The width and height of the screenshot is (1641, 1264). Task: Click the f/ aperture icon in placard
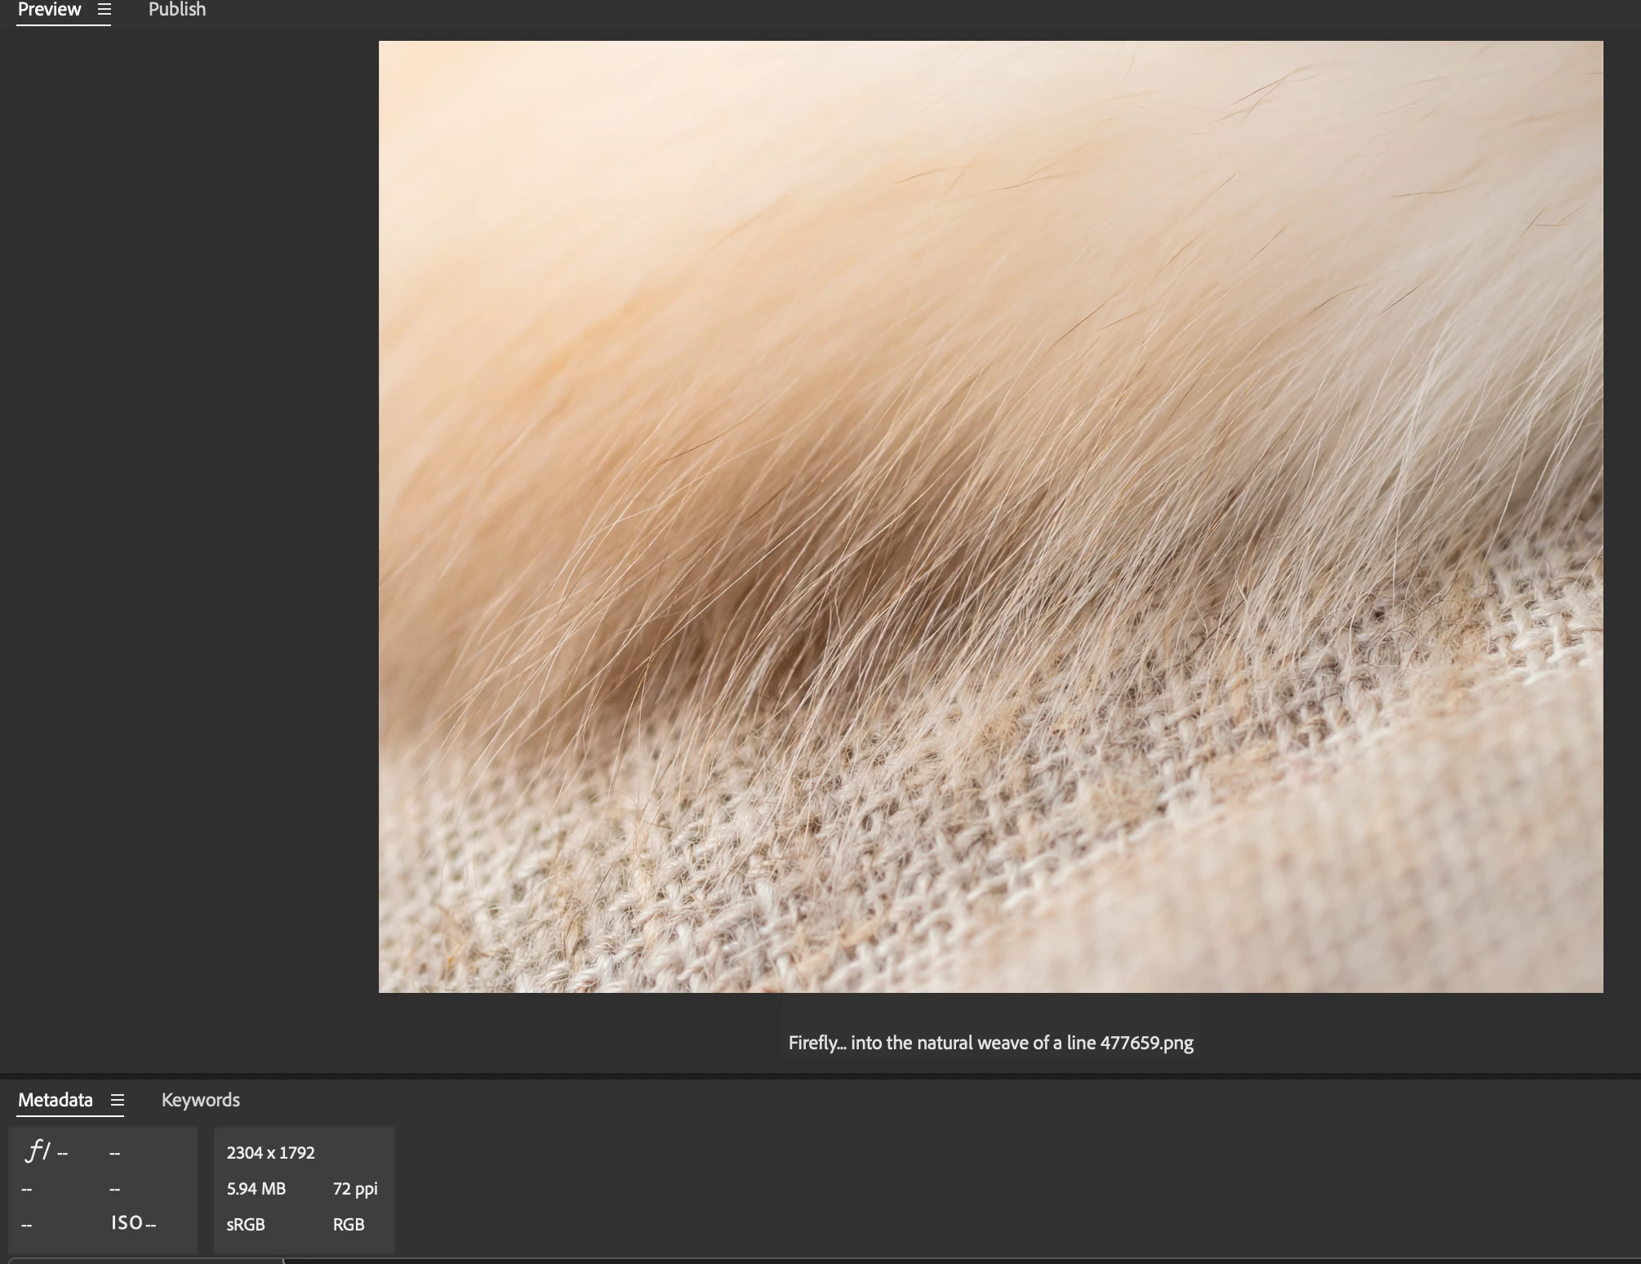(x=38, y=1151)
